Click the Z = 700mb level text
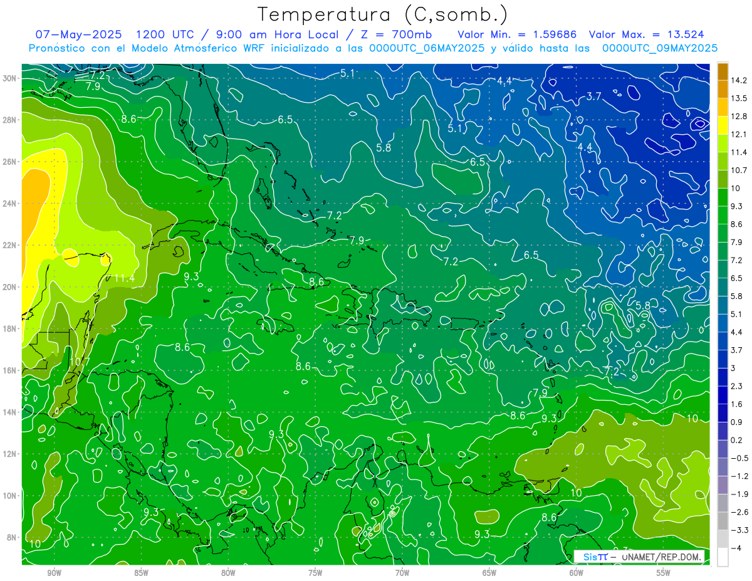Viewport: 752px width, 581px height. pyautogui.click(x=393, y=34)
